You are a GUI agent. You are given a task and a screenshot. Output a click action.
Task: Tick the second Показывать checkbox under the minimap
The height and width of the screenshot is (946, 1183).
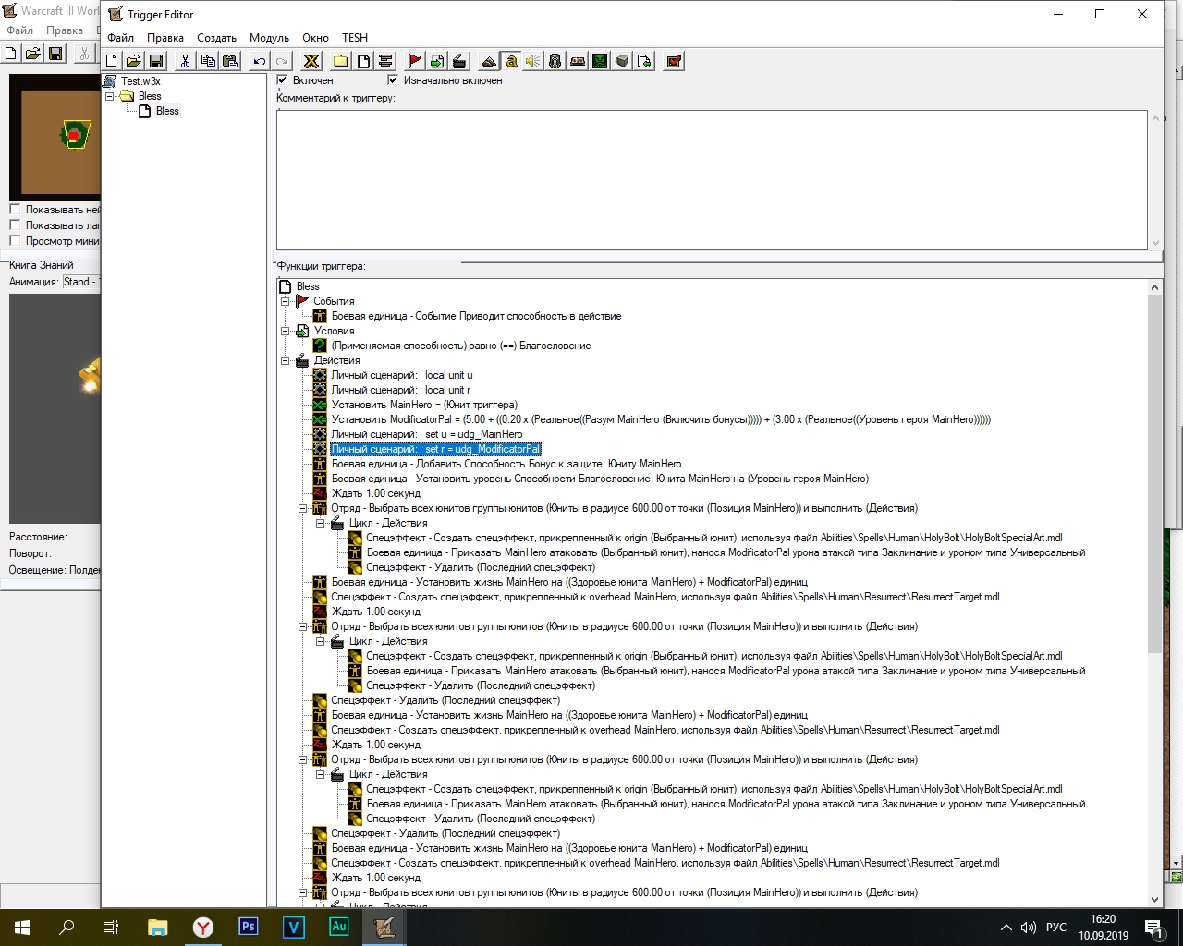[15, 225]
